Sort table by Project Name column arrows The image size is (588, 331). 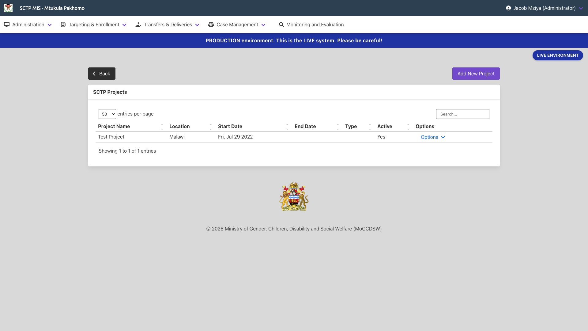(x=162, y=127)
